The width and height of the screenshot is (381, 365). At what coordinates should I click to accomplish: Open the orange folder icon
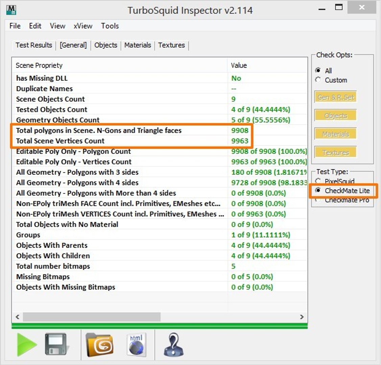click(x=99, y=345)
